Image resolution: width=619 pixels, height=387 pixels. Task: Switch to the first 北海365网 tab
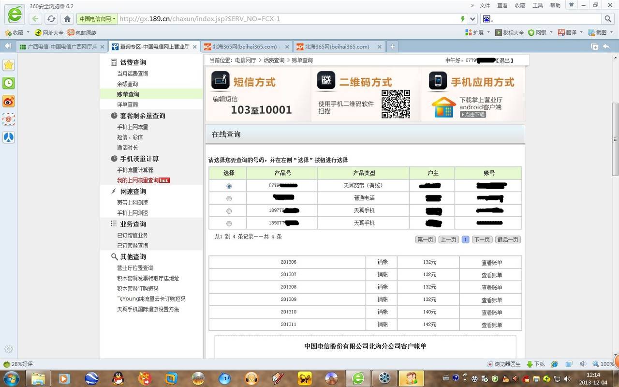pos(246,46)
